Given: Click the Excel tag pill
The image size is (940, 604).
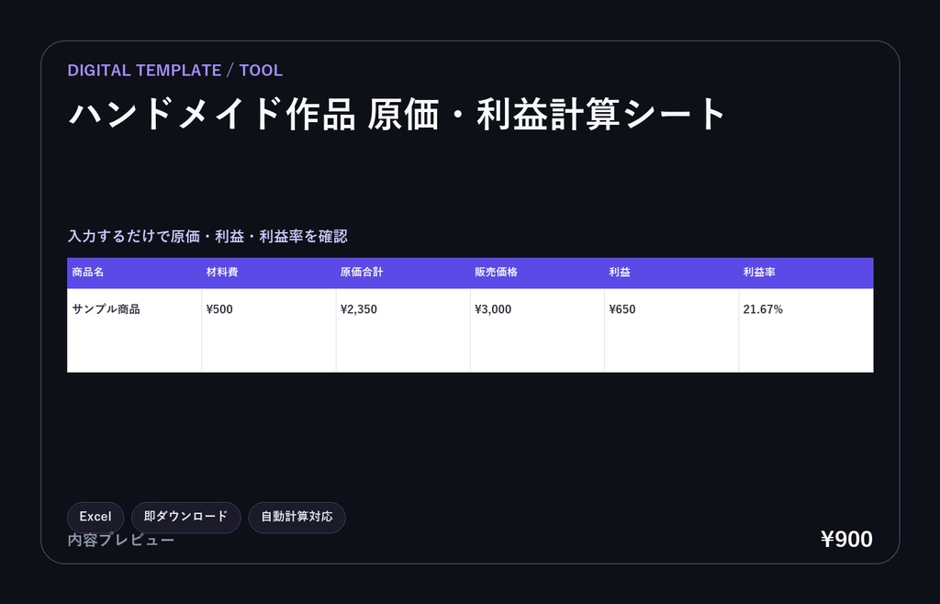Looking at the screenshot, I should [95, 517].
